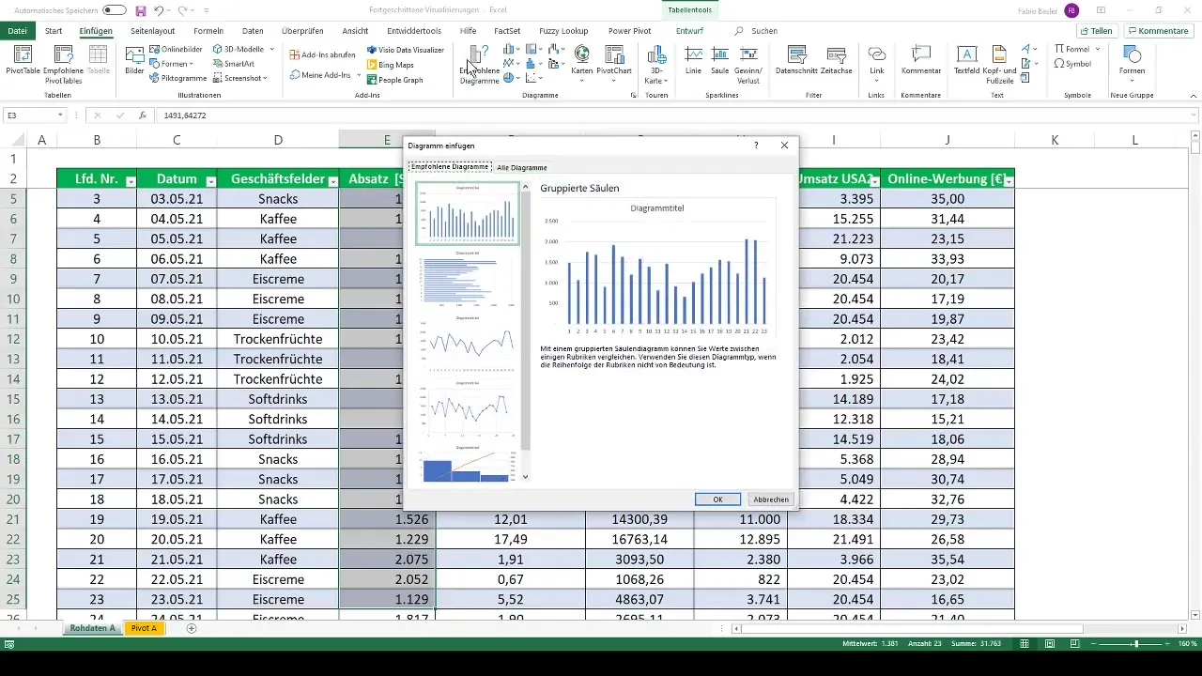Open the Daten ribbon tab
The image size is (1202, 676).
tap(253, 31)
